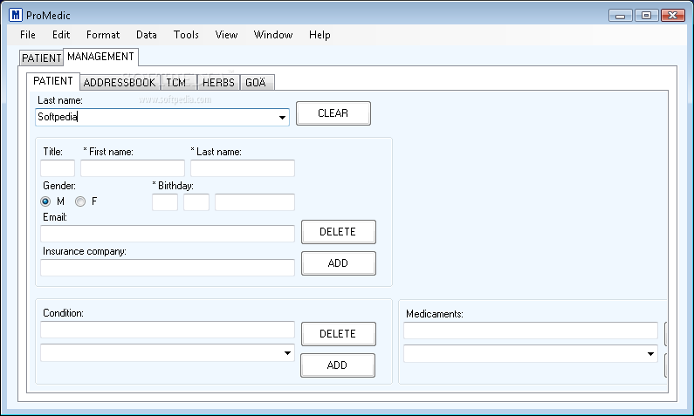Click the required Last name field in patient form
Image resolution: width=694 pixels, height=416 pixels.
point(243,168)
